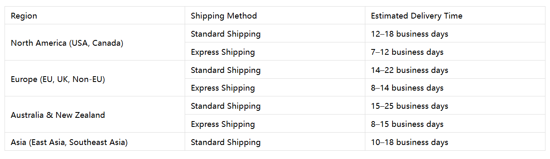550x159 pixels.
Task: Click Asia's Standard Shipping cell
Action: point(275,142)
